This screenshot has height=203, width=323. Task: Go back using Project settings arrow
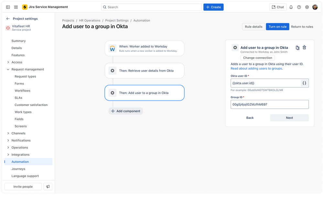[8, 18]
